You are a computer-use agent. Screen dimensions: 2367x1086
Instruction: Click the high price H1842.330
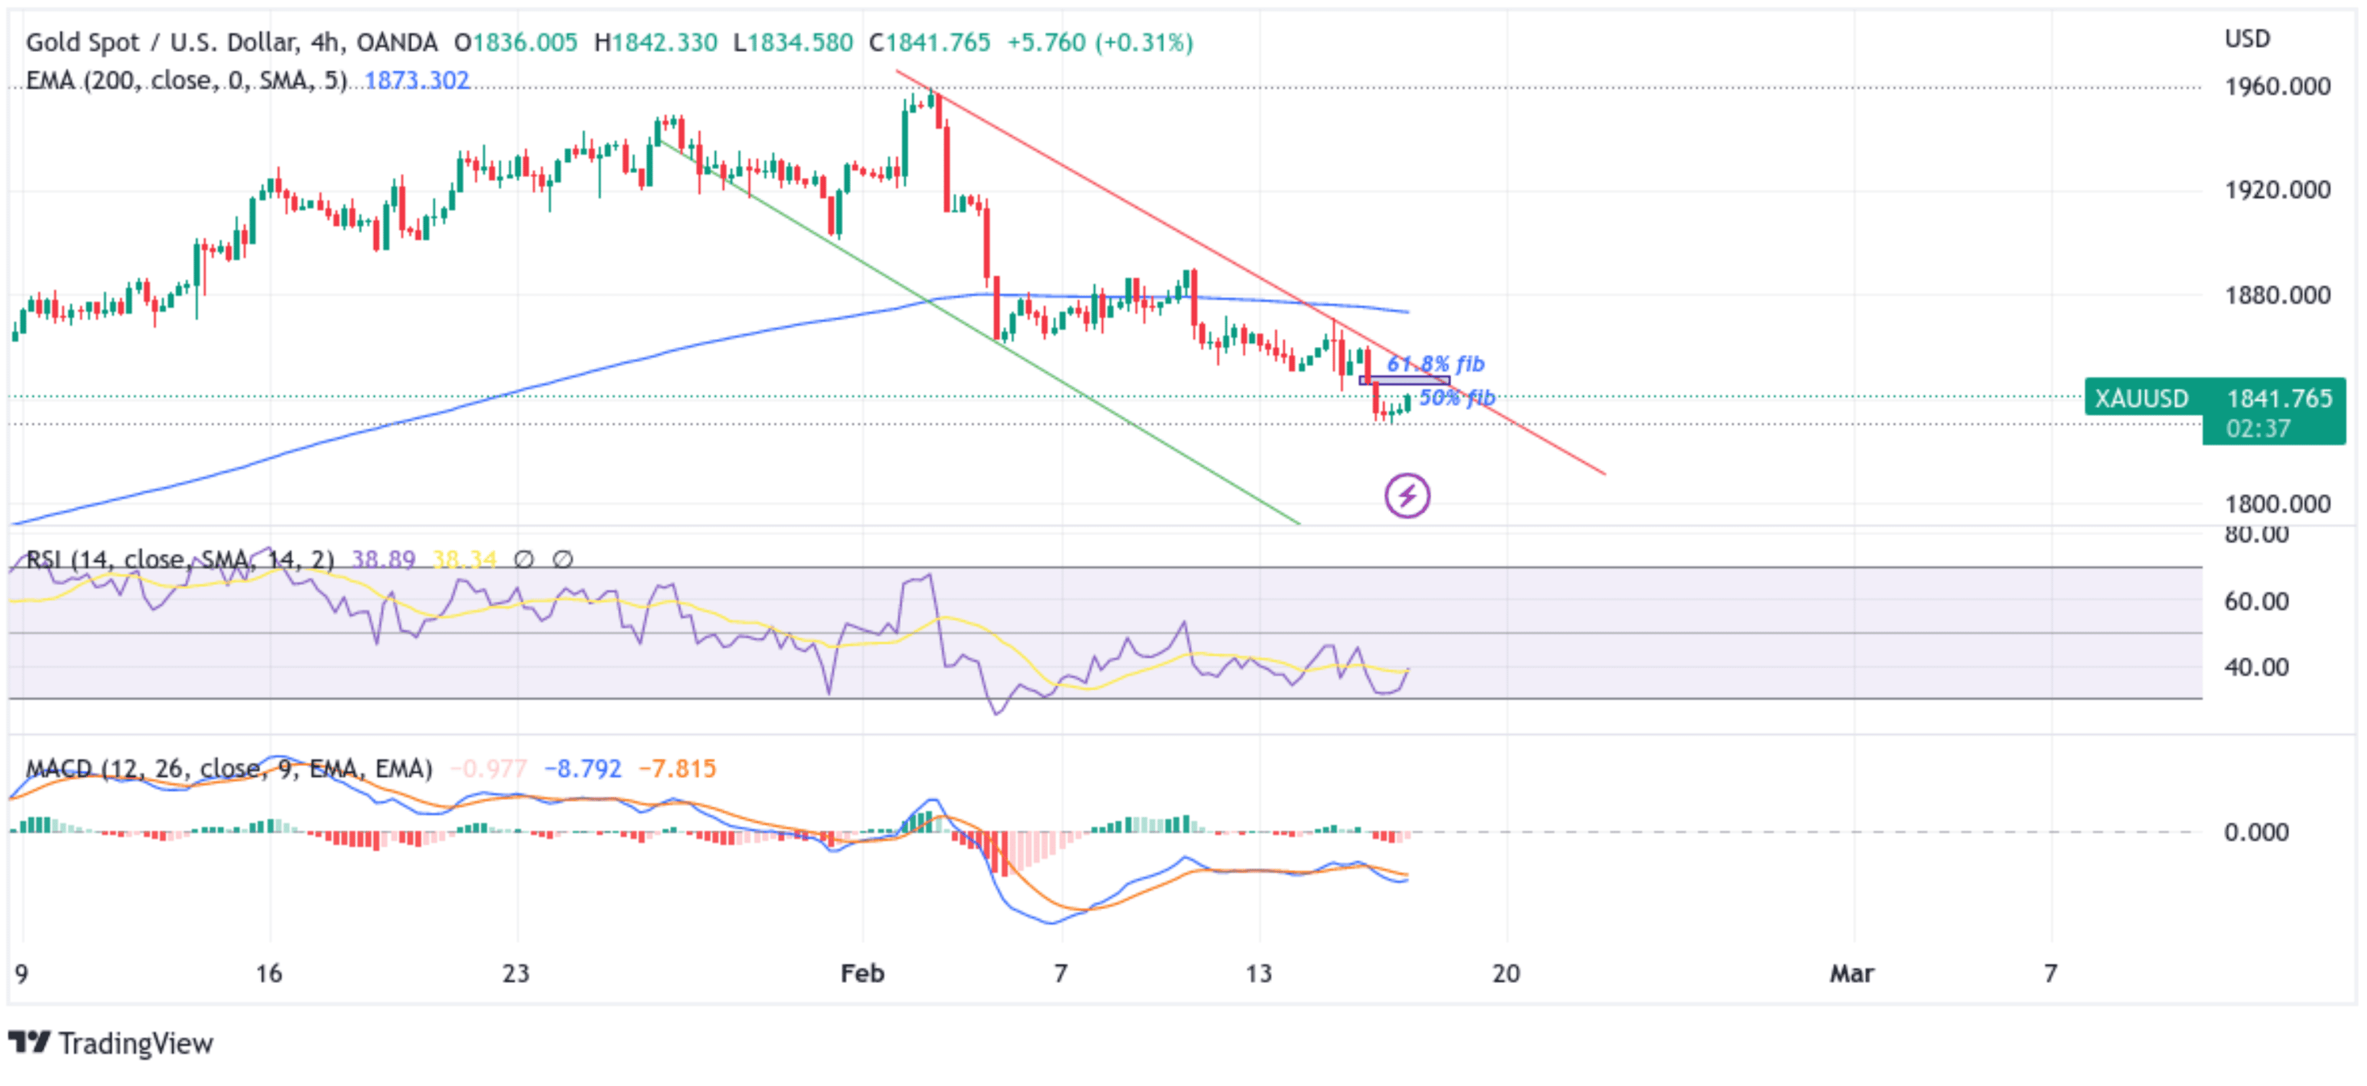(x=655, y=42)
